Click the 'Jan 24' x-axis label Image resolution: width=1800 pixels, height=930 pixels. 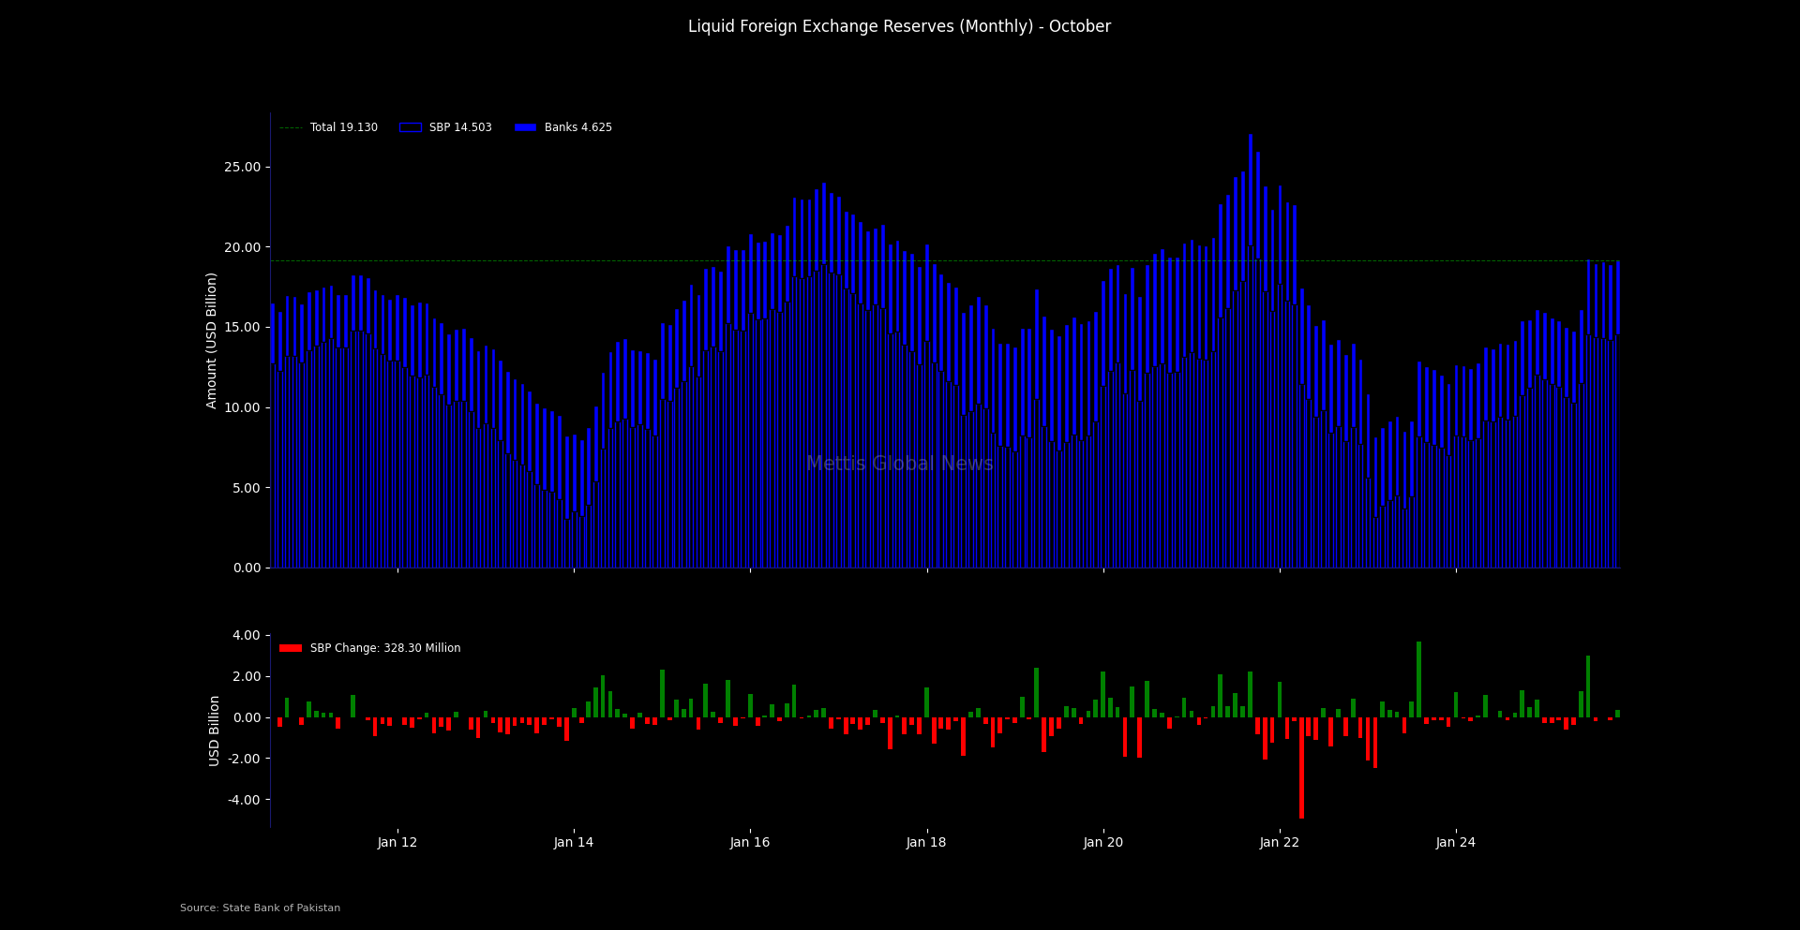pyautogui.click(x=1456, y=842)
